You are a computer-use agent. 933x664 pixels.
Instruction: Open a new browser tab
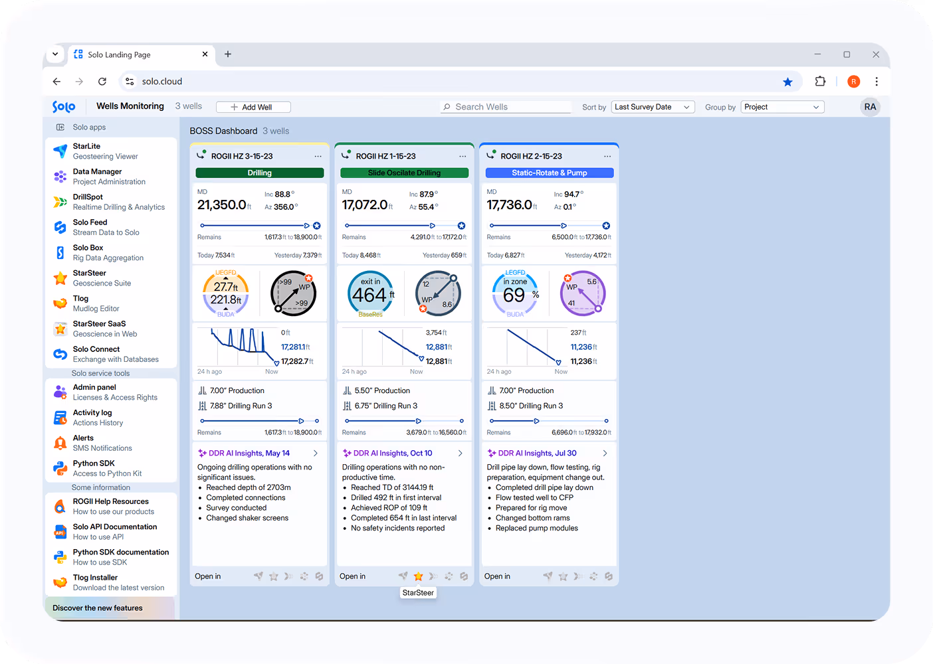pyautogui.click(x=228, y=54)
